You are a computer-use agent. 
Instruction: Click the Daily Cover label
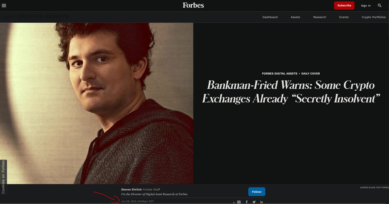pyautogui.click(x=311, y=74)
